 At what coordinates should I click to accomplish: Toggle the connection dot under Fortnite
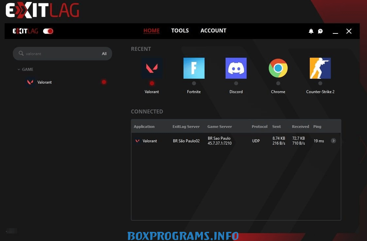(x=194, y=83)
